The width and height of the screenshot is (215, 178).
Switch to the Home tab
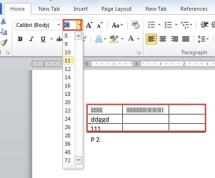click(x=18, y=9)
